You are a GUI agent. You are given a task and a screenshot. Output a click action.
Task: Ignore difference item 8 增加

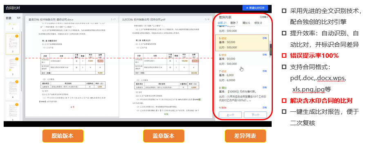[264, 87]
